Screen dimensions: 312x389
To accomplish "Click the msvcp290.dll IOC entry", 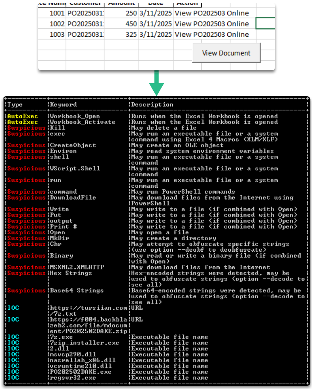I will [x=73, y=354].
